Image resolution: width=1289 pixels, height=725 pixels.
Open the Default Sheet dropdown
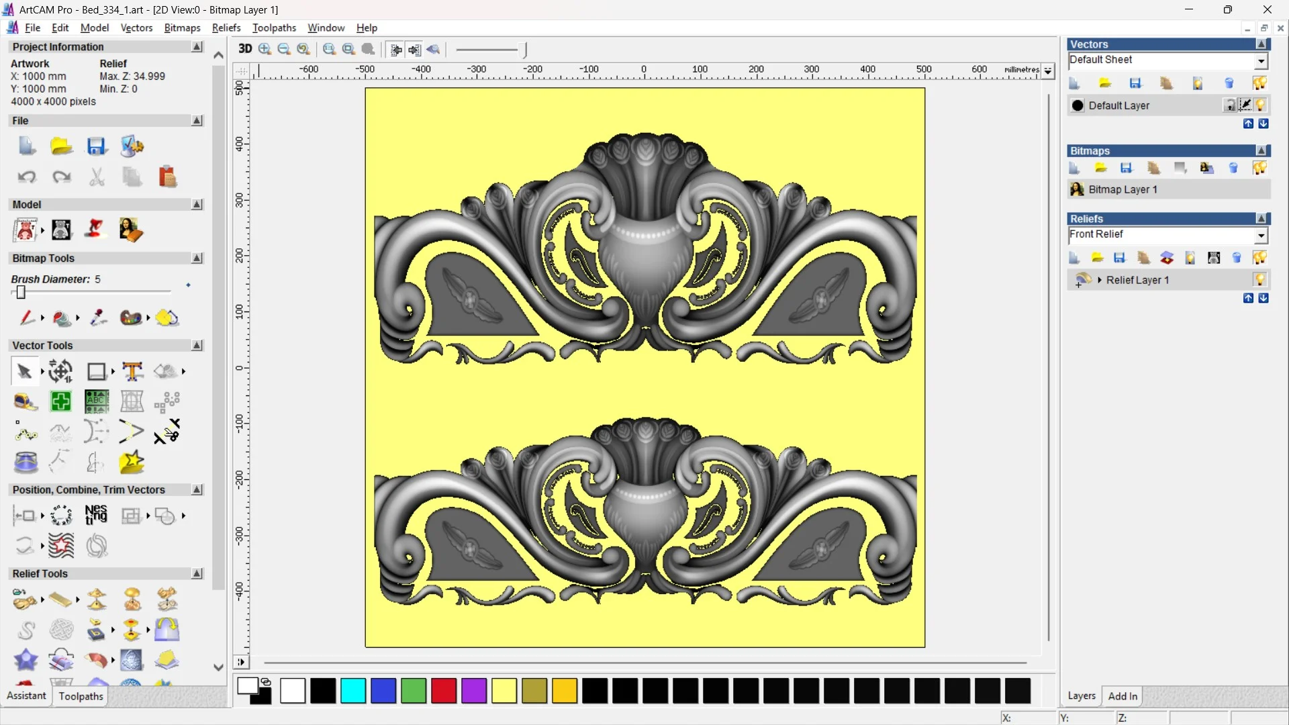[1261, 61]
